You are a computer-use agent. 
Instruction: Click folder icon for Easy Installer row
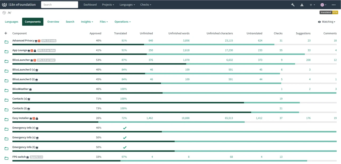click(6, 119)
